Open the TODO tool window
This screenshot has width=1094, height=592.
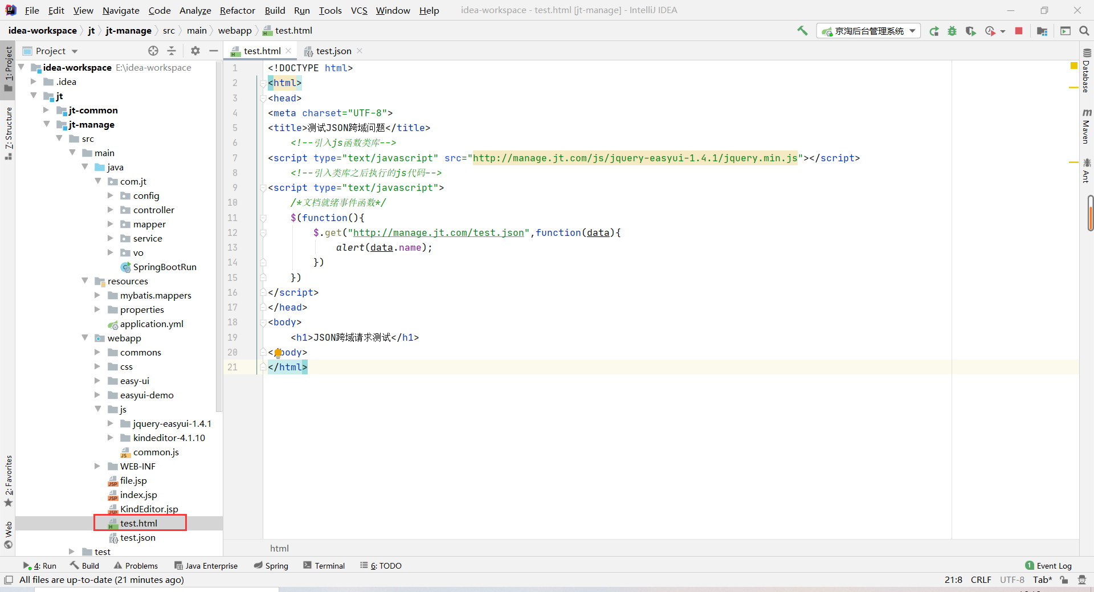click(381, 566)
